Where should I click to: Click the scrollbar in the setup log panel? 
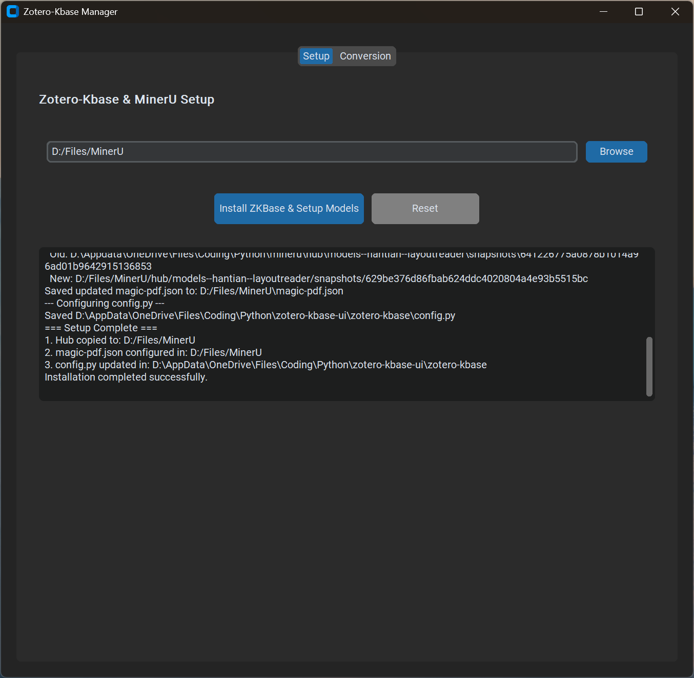pyautogui.click(x=649, y=367)
